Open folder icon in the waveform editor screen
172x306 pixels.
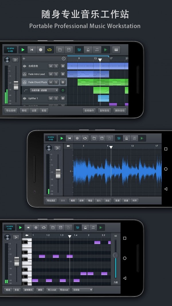click(94, 138)
